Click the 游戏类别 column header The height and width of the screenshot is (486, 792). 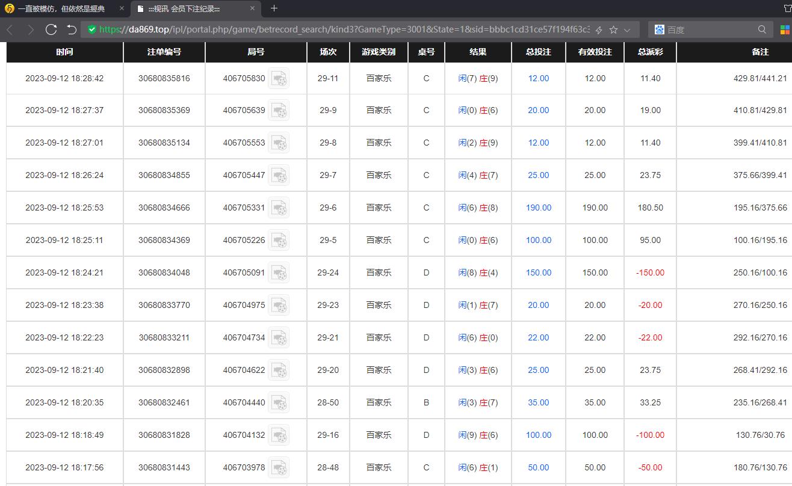[x=379, y=52]
